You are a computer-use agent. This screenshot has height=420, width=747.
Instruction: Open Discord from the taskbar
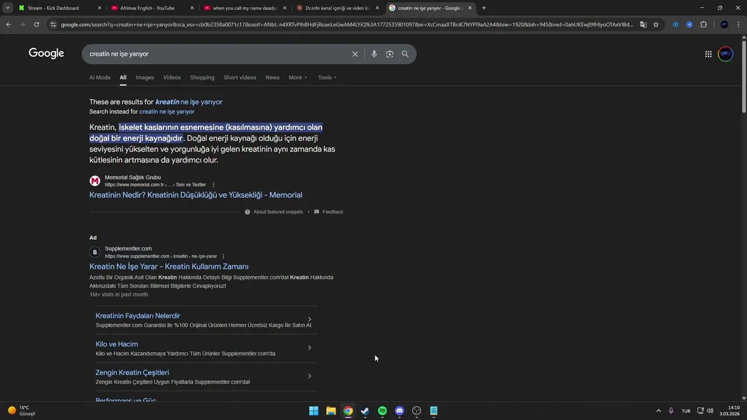coord(399,411)
